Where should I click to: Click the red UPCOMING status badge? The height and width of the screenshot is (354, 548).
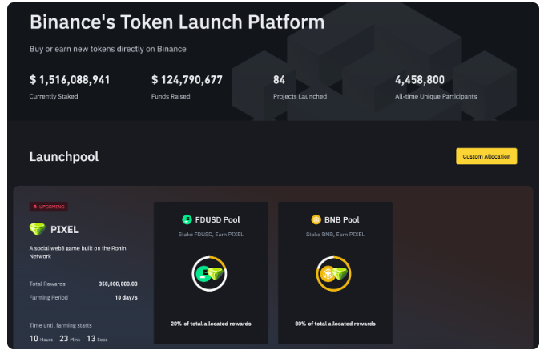tap(49, 207)
